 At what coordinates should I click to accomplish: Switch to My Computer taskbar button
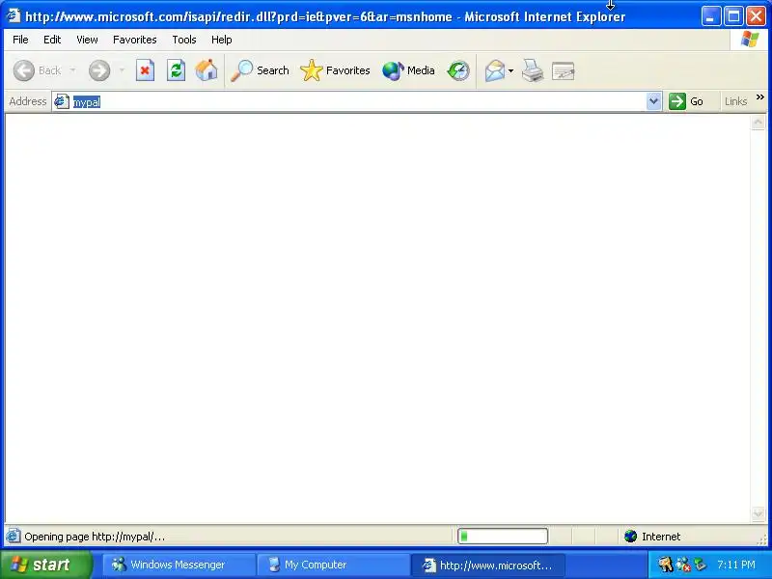tap(333, 565)
